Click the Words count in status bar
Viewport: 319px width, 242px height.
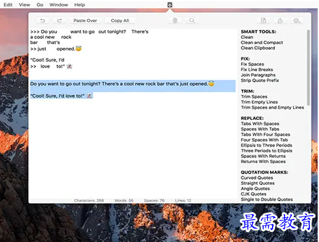click(124, 201)
